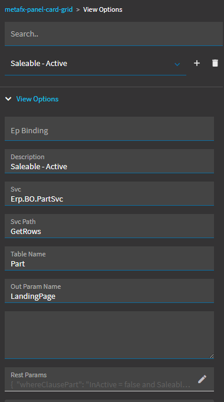Select the Saleable - Active view combo box
Viewport: 224px width, 402px height.
coord(95,63)
